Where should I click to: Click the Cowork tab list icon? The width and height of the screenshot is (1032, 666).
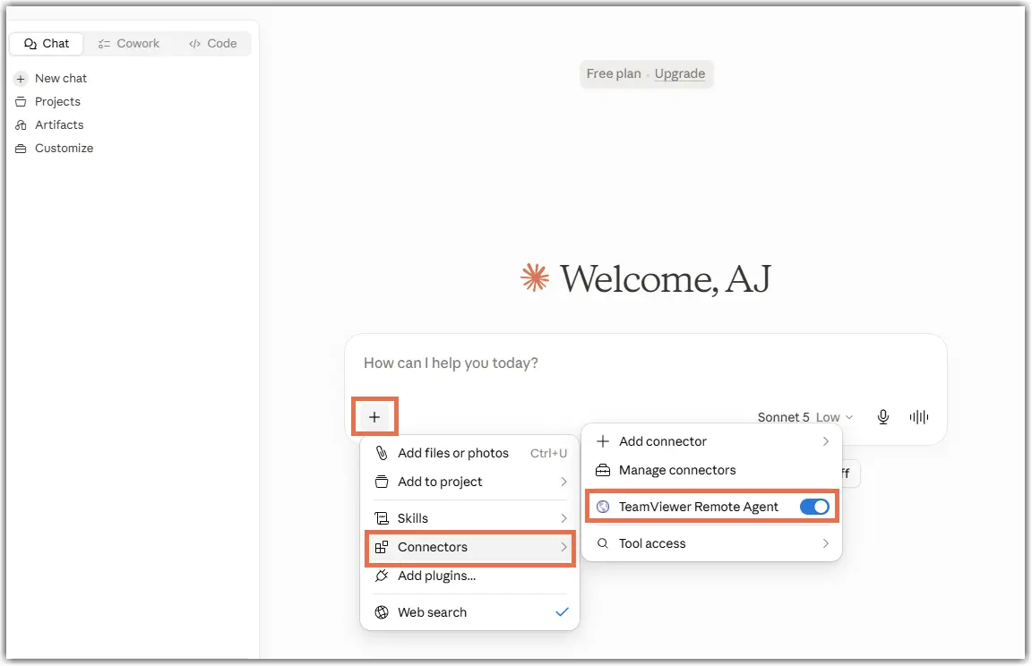pyautogui.click(x=104, y=44)
